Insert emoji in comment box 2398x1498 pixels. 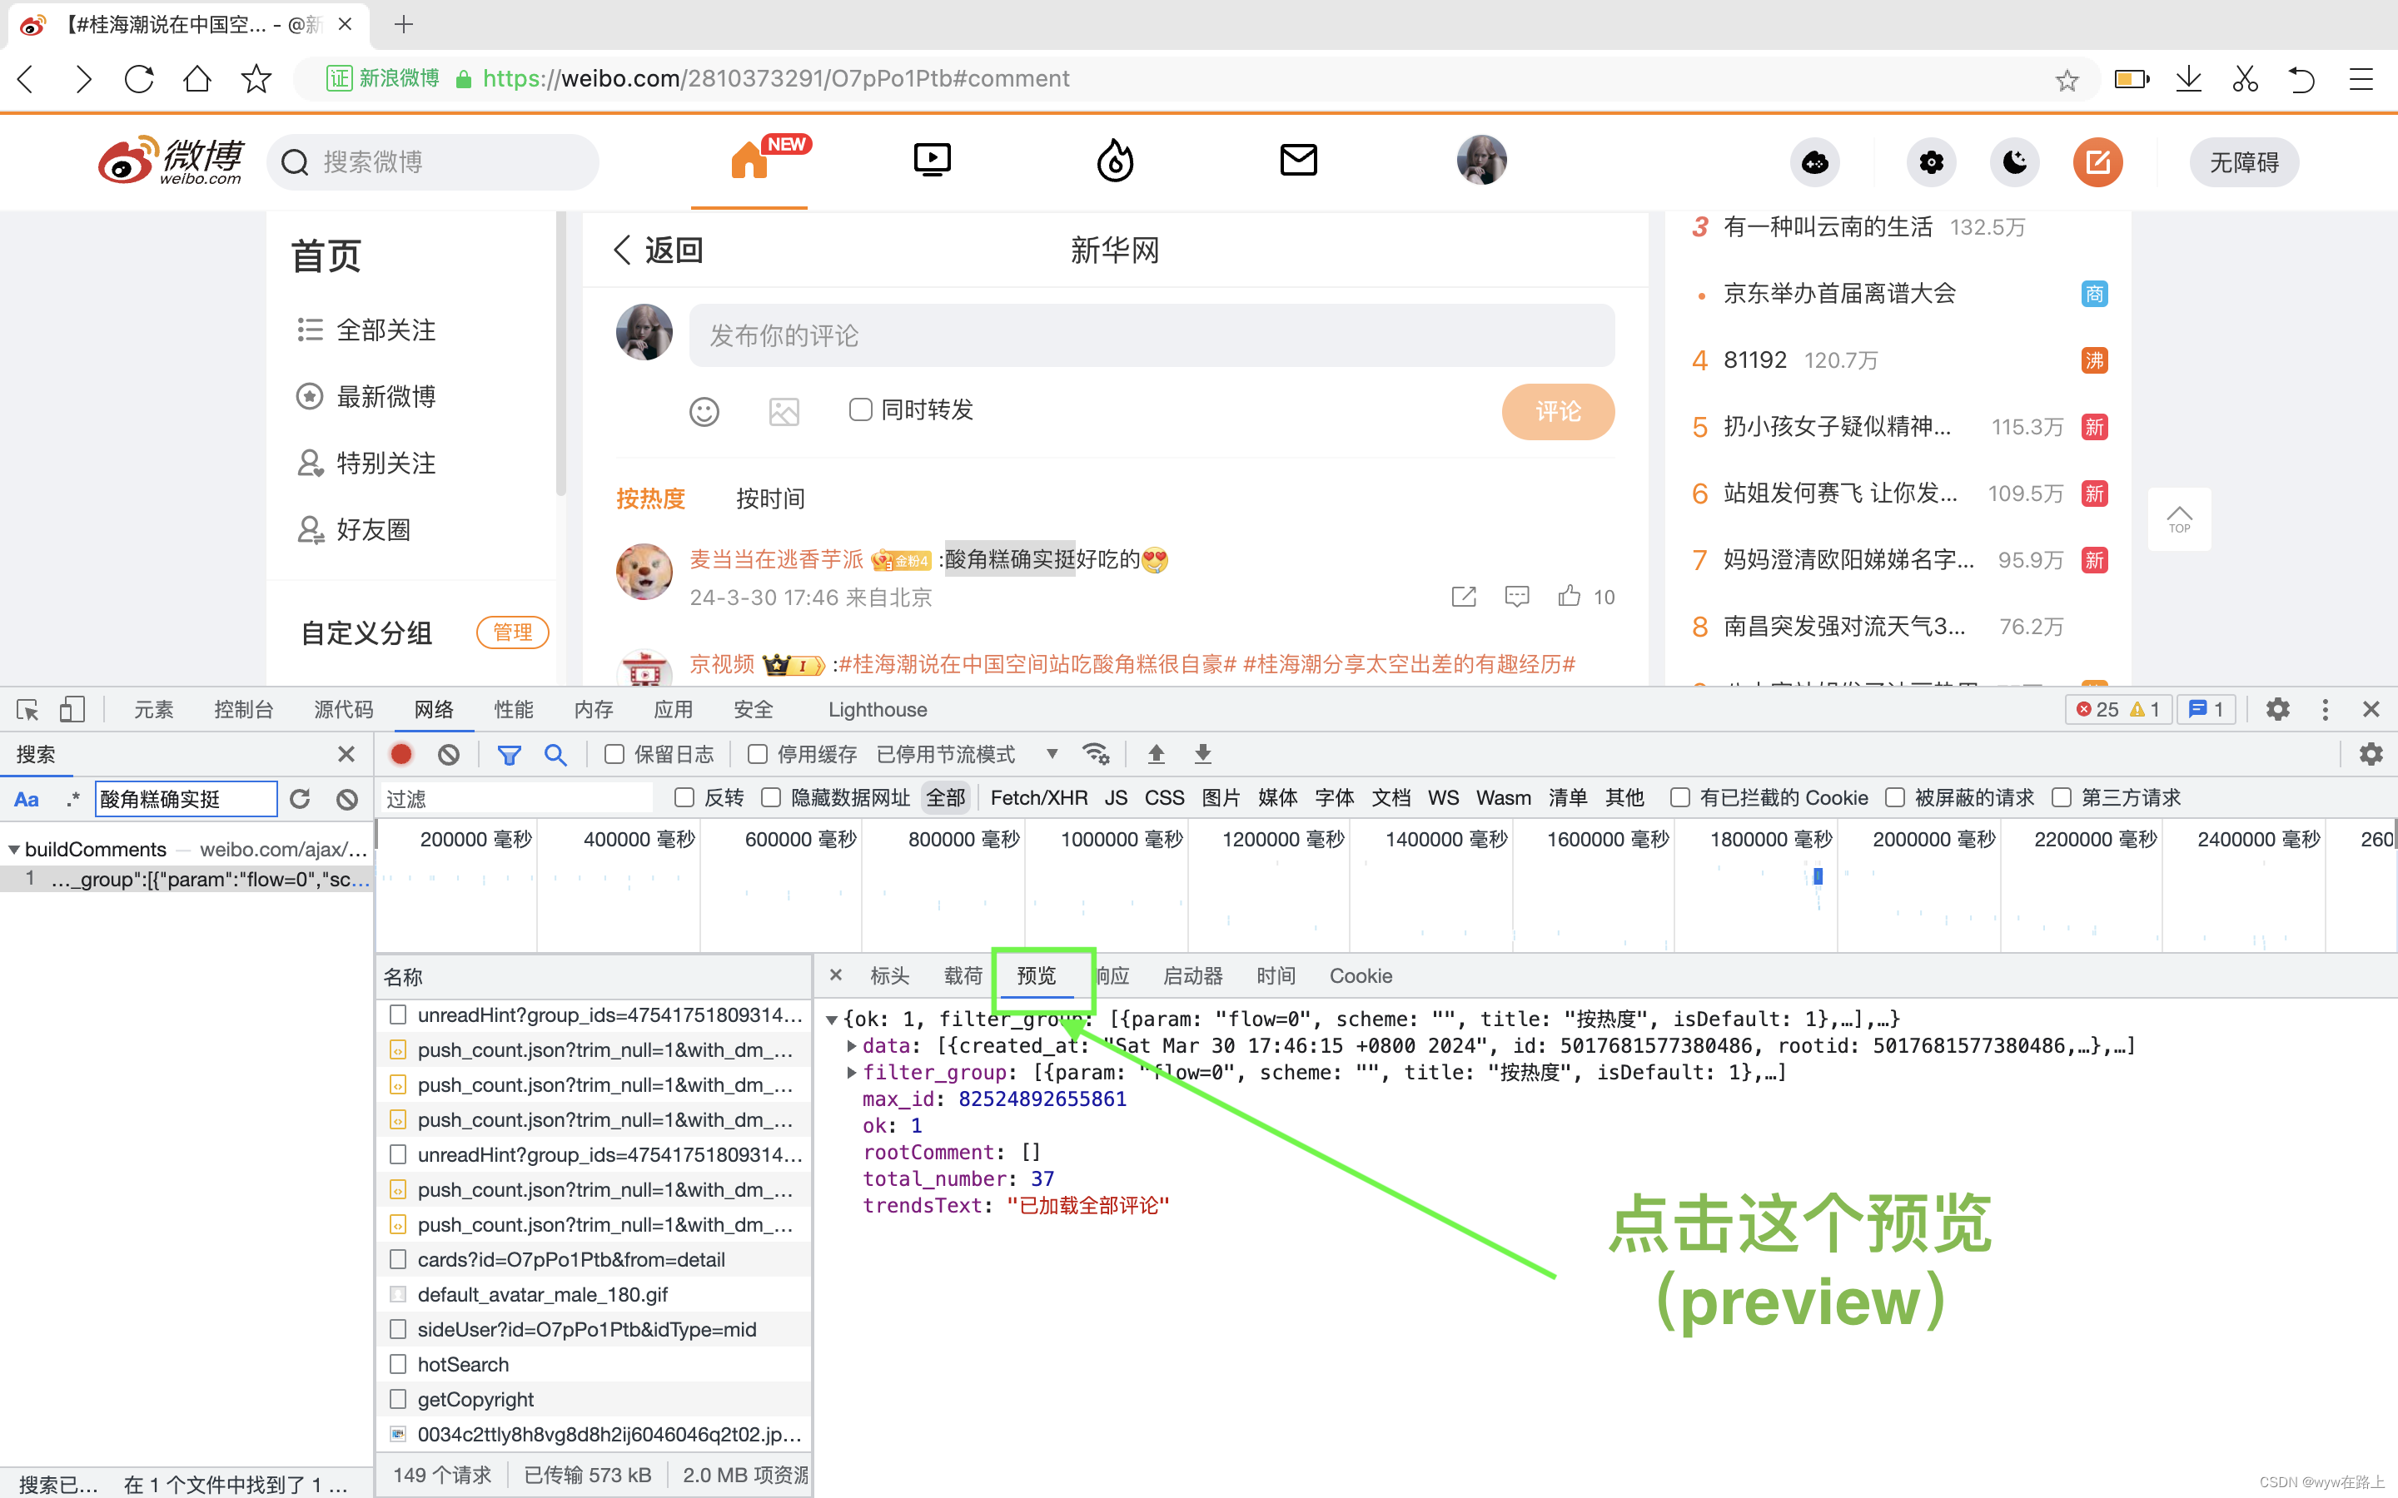pyautogui.click(x=704, y=411)
